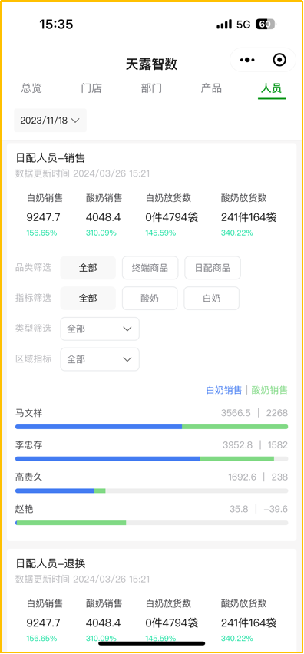The width and height of the screenshot is (304, 654).
Task: Click the chevron beside date 2023/11/18
Action: coord(75,121)
